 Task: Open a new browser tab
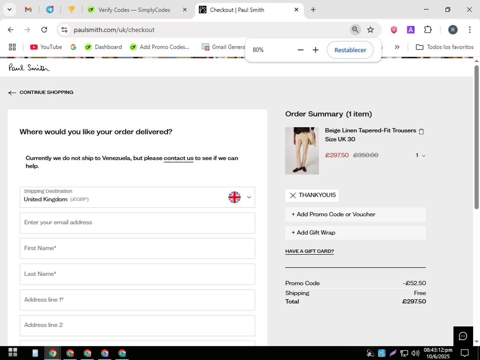pyautogui.click(x=313, y=10)
